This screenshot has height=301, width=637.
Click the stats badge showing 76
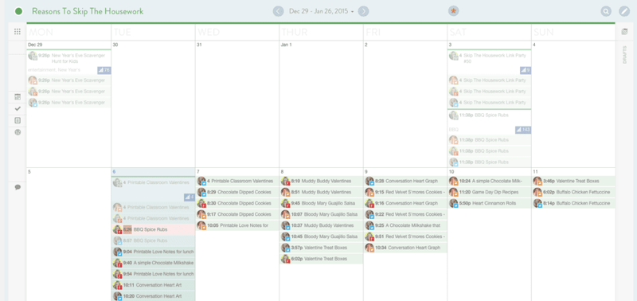coord(104,70)
